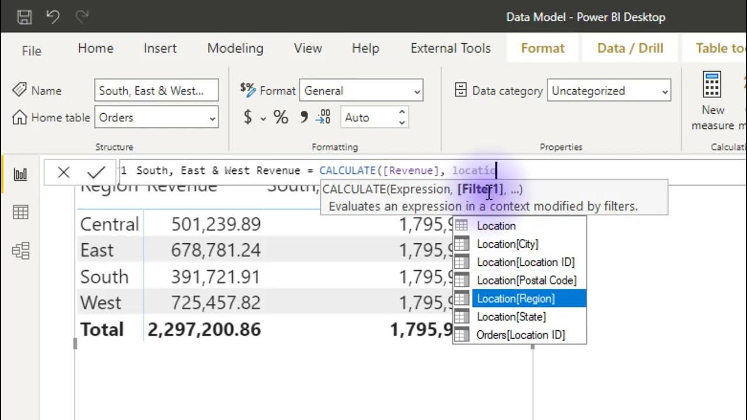Switch to Report view icon
Viewport: 747px width, 420px height.
tap(20, 174)
